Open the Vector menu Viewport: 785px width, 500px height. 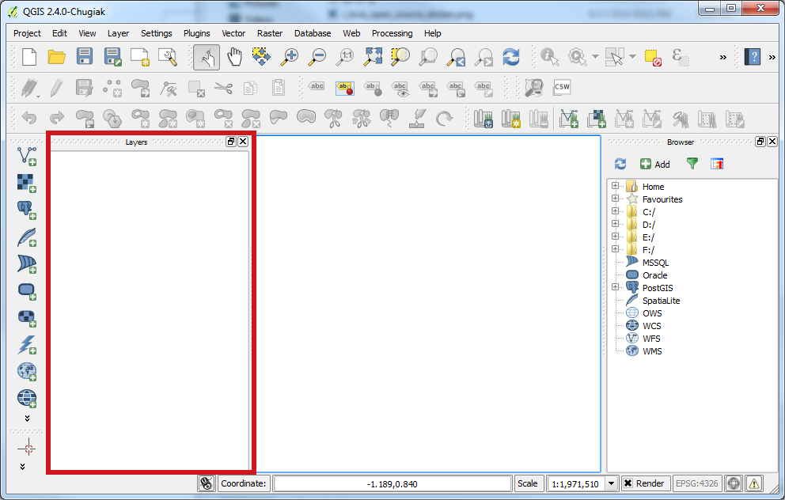pos(233,33)
